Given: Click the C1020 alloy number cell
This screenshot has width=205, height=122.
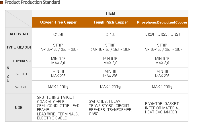Looking at the screenshot, I should (x=58, y=34).
